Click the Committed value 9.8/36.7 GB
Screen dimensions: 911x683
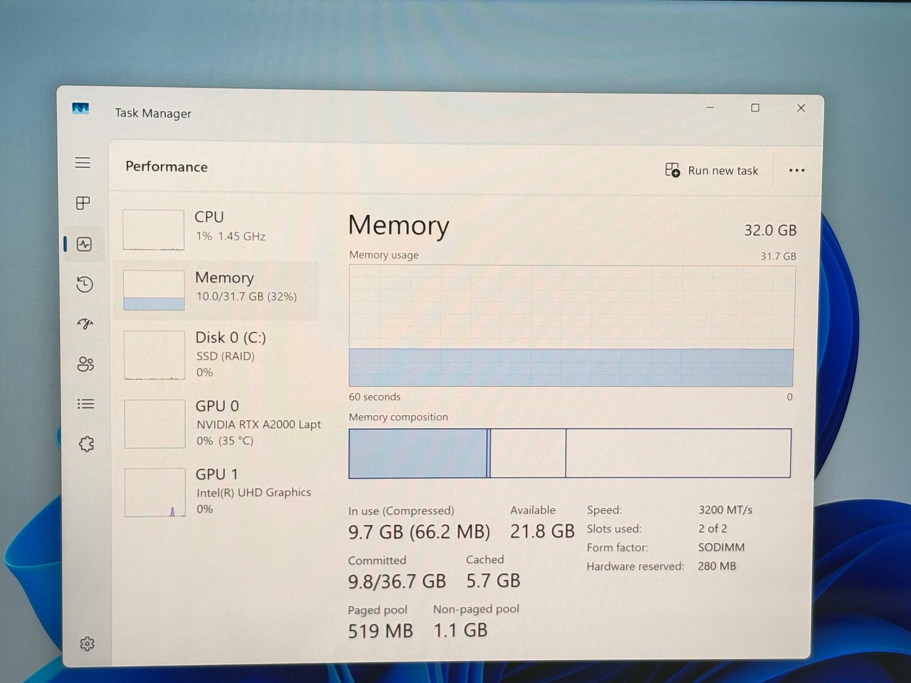(x=397, y=582)
